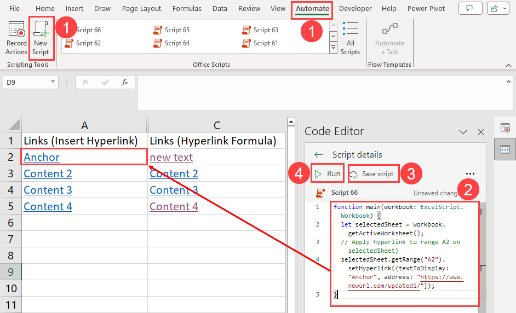Select column A header
The image size is (516, 313).
point(84,125)
